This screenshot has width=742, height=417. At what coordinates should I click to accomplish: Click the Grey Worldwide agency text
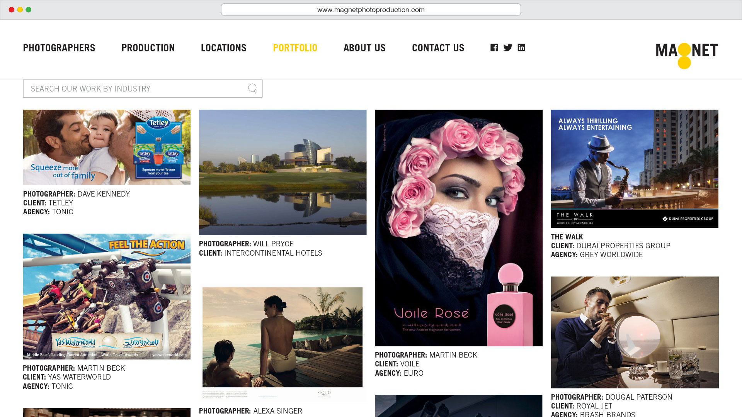(611, 254)
